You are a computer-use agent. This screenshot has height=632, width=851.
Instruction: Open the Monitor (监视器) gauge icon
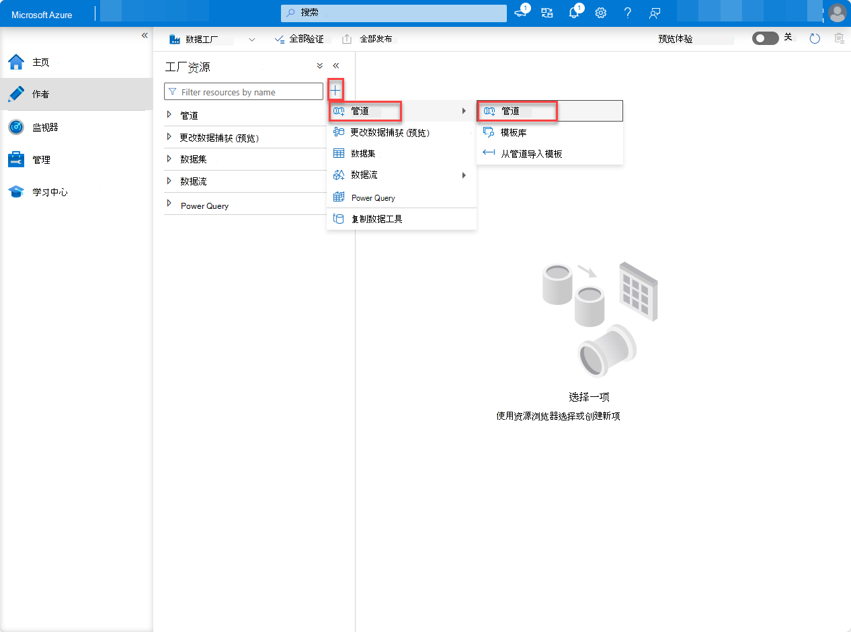[16, 127]
